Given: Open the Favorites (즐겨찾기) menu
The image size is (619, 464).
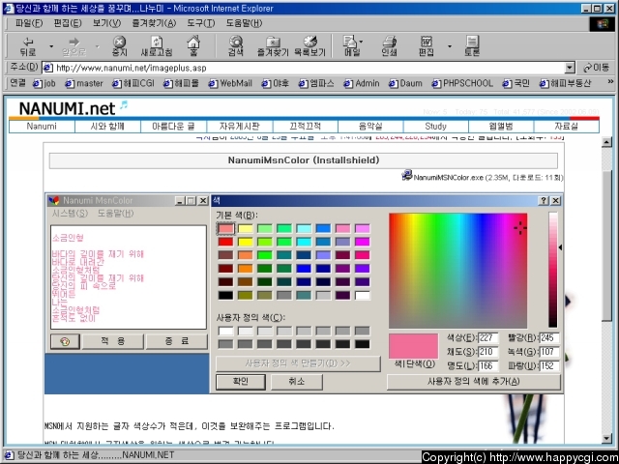Looking at the screenshot, I should pyautogui.click(x=154, y=23).
